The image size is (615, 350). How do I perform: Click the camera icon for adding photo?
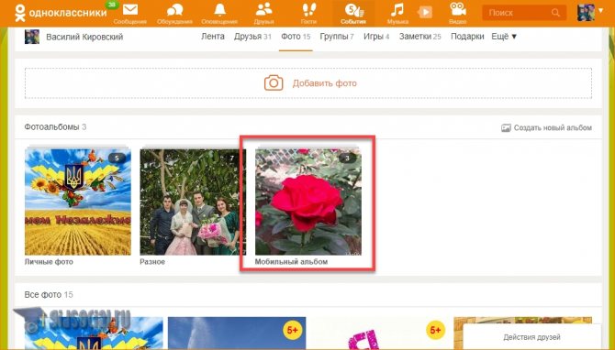pyautogui.click(x=274, y=83)
